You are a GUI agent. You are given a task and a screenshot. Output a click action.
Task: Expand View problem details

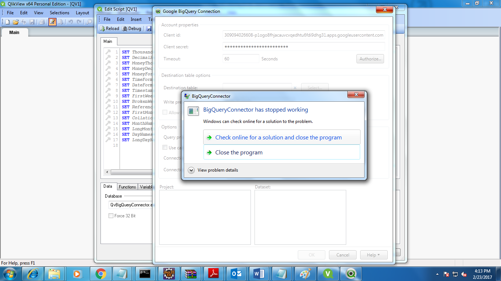[213, 170]
